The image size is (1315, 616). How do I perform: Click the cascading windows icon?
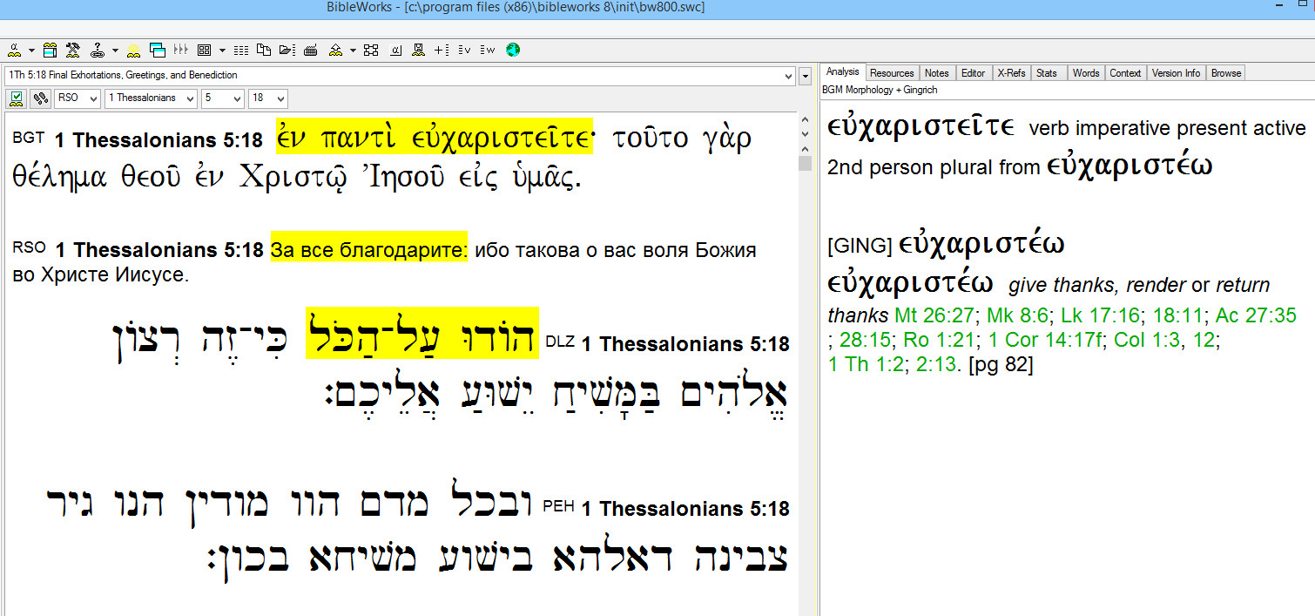click(x=157, y=50)
